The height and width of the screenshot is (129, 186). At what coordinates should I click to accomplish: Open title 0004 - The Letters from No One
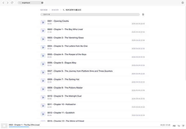pyautogui.click(x=67, y=46)
